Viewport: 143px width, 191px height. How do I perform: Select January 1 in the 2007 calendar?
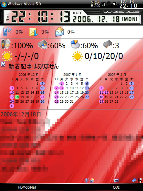62,84
